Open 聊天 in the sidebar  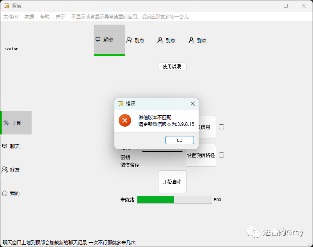(11, 146)
